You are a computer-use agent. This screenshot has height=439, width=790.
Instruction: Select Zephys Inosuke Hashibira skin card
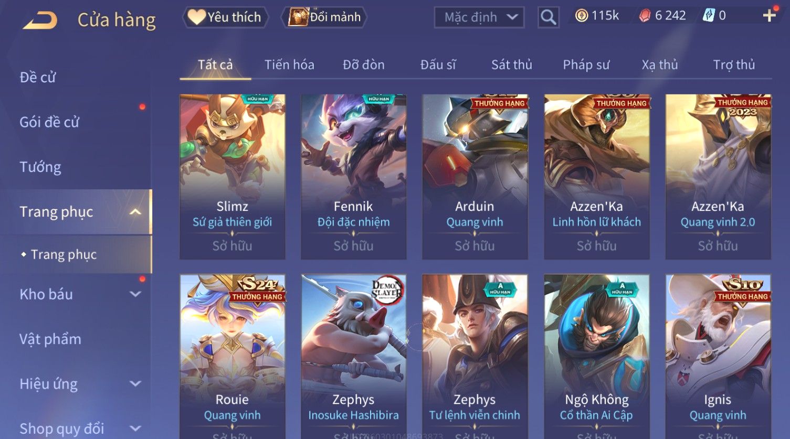[354, 356]
